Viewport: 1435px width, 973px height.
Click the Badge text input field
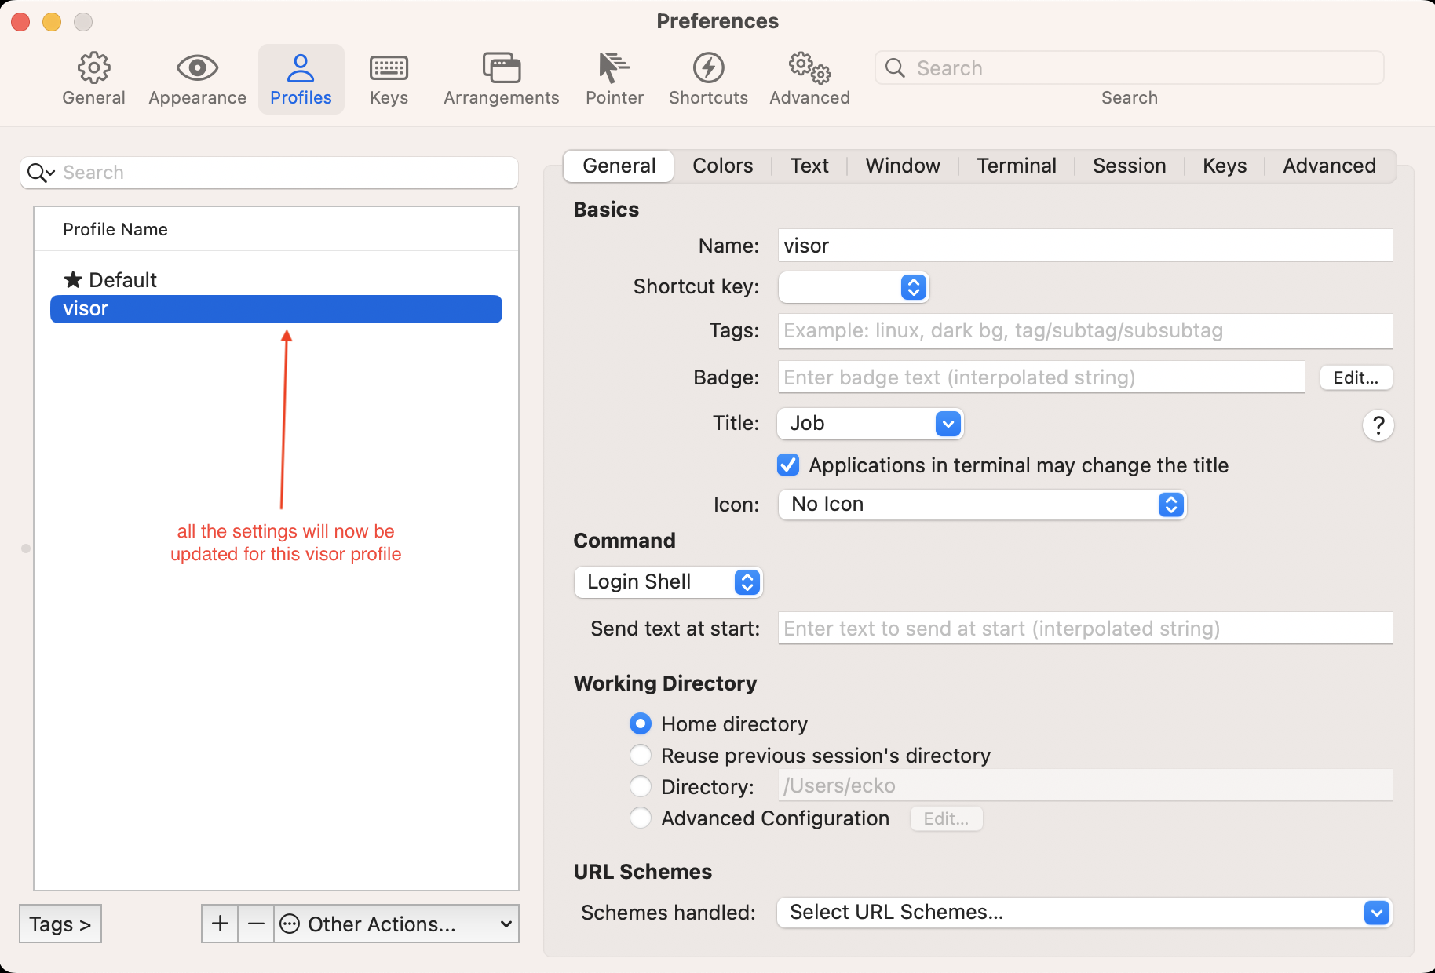click(x=1041, y=377)
